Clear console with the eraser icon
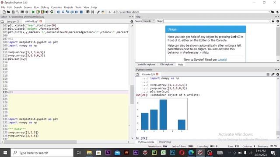Screen dimensions: 280x157 [x=273, y=74]
